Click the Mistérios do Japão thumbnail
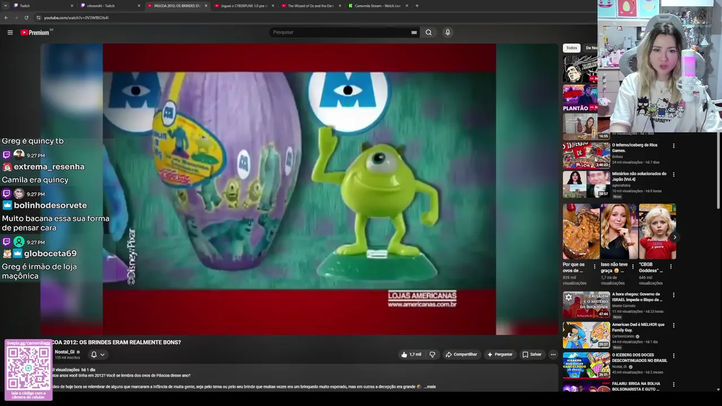The image size is (722, 406). tap(586, 184)
